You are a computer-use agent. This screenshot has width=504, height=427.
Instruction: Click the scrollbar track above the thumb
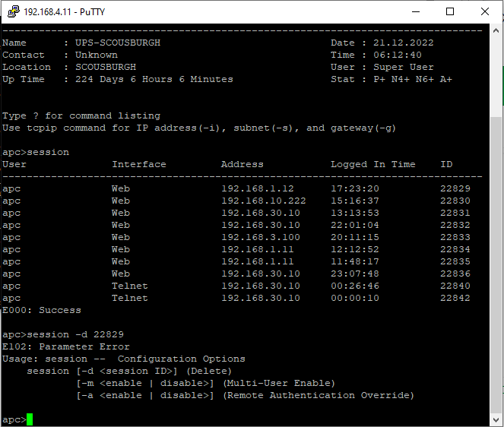pos(496,76)
